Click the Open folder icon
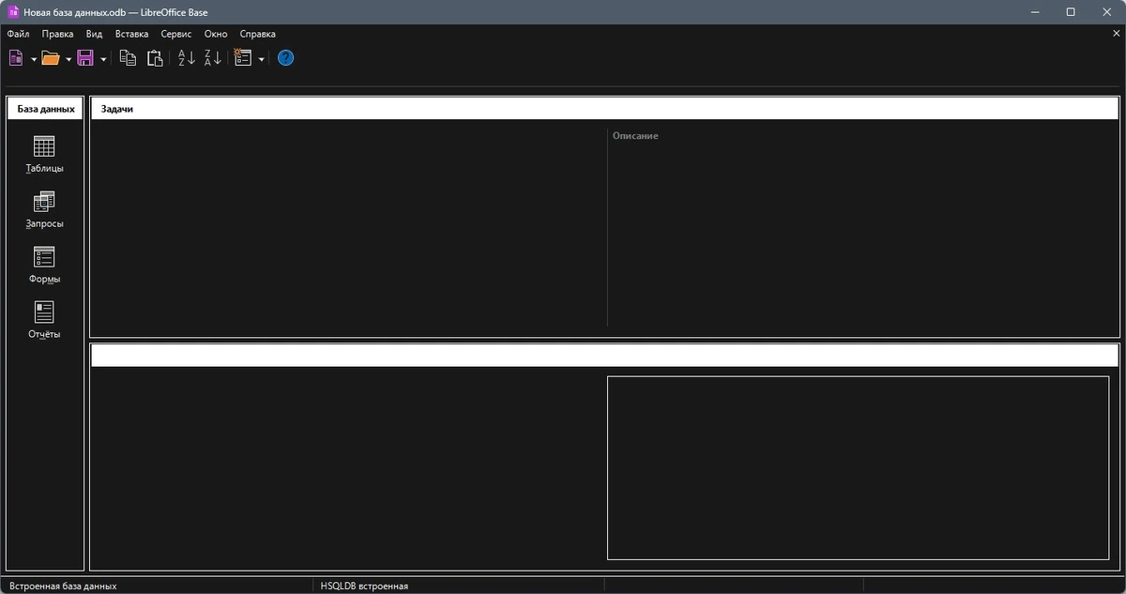 pos(51,58)
